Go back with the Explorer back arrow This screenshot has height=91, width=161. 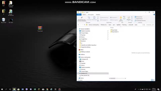tap(78, 25)
